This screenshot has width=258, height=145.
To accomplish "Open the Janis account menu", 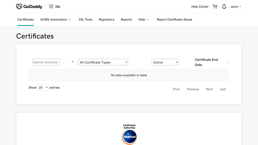I will [x=236, y=6].
